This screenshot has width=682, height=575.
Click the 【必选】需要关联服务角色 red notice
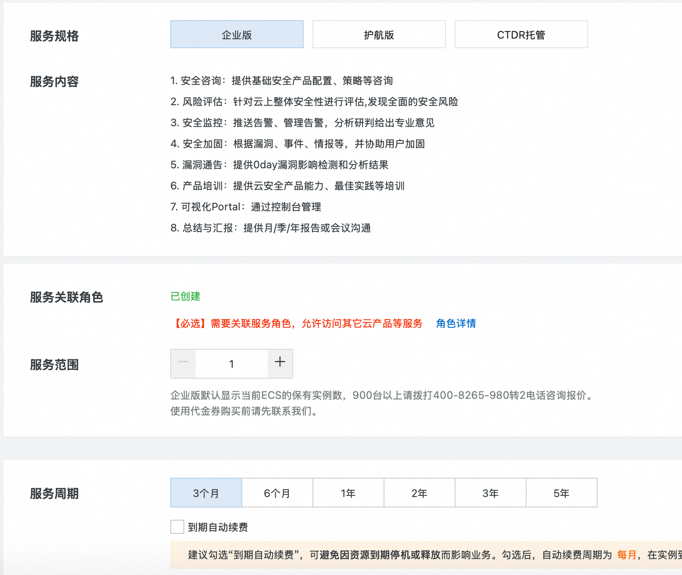[x=297, y=323]
